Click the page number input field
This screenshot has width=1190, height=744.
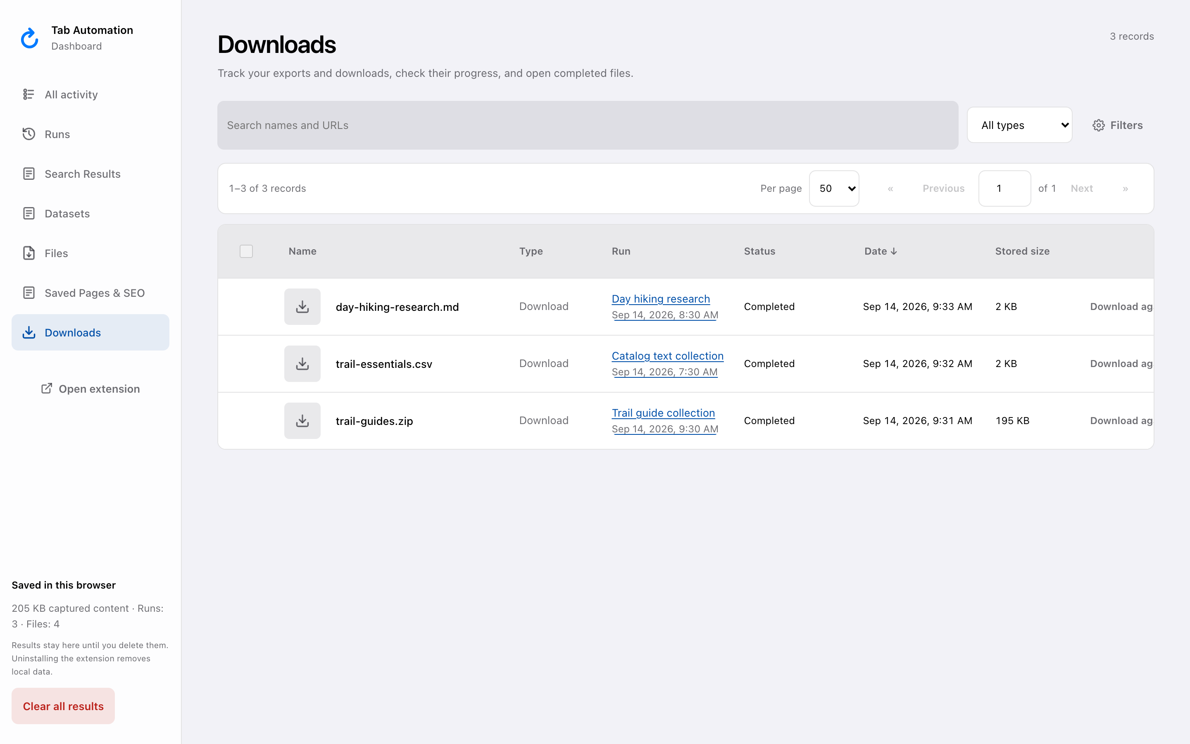(x=1004, y=188)
